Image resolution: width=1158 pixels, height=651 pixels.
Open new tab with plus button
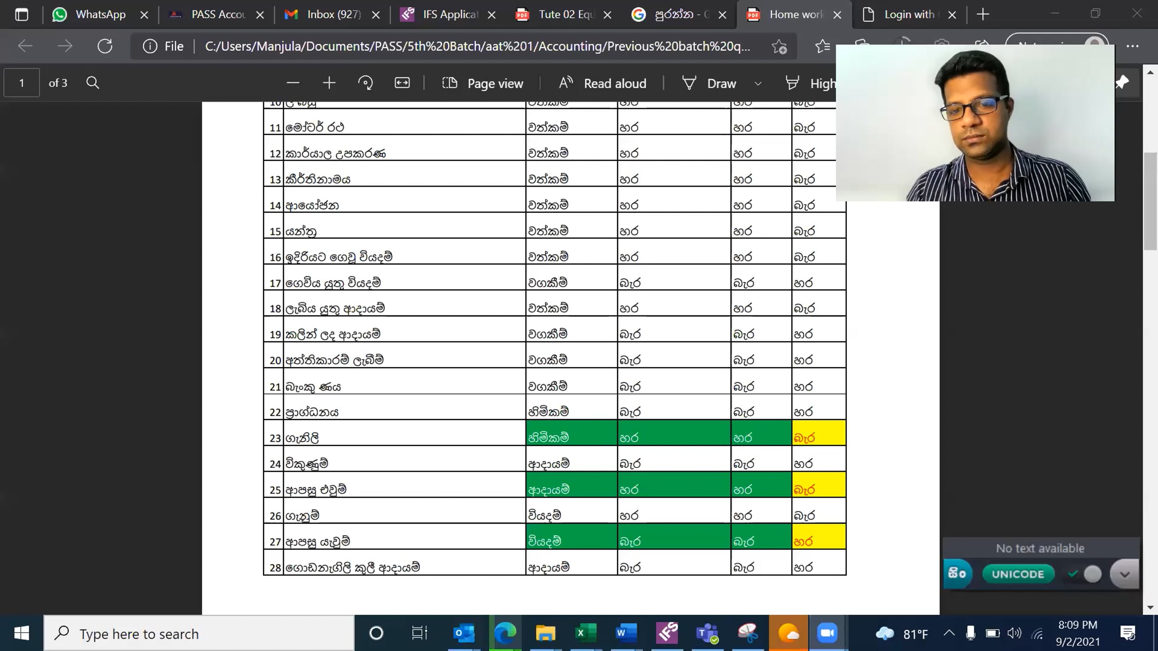tap(983, 14)
